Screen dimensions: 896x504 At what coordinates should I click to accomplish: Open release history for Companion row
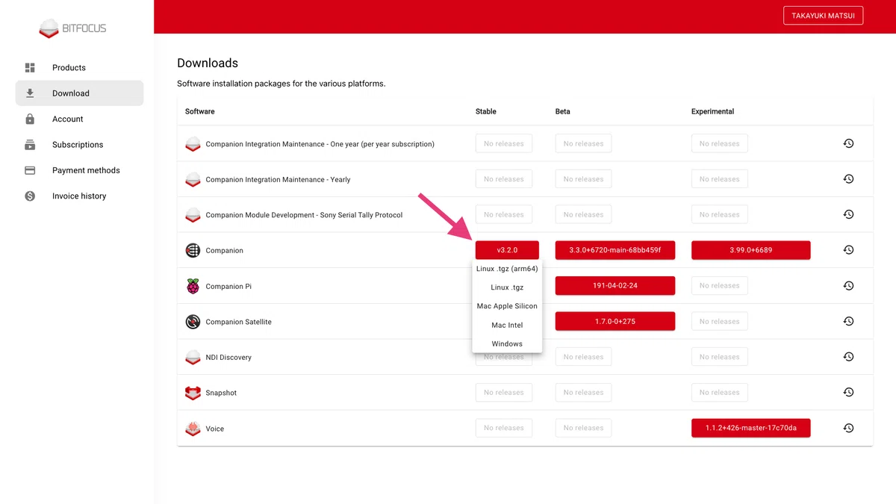coord(848,250)
